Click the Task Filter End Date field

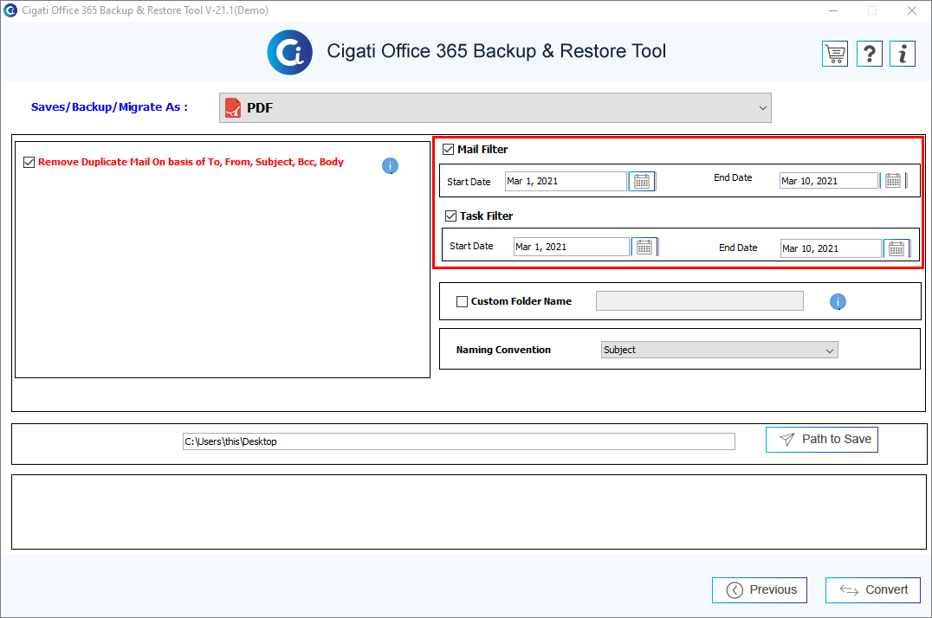tap(831, 248)
